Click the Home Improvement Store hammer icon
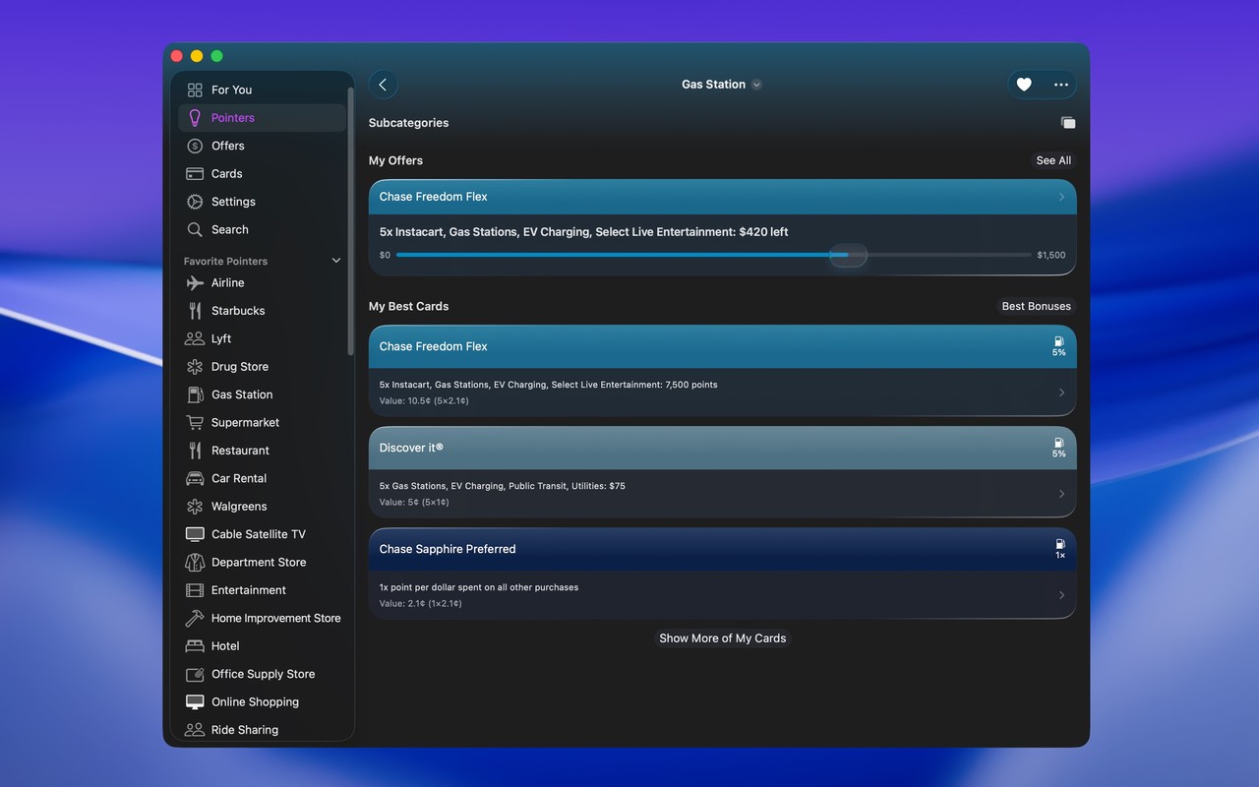Screen dimensions: 1259x787 [195, 619]
